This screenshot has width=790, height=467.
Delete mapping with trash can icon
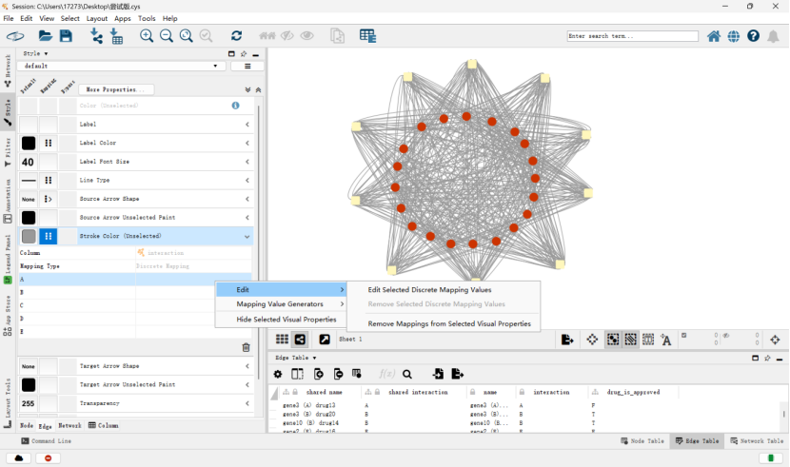pyautogui.click(x=246, y=347)
